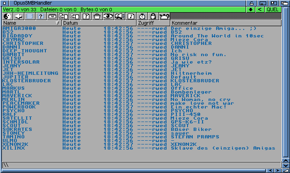Click the stopwatch datestamp icon
This screenshot has width=290, height=173.
142,16
